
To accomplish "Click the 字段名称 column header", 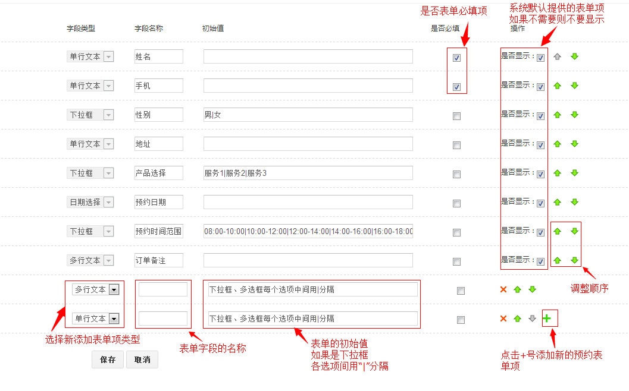I will pos(148,29).
